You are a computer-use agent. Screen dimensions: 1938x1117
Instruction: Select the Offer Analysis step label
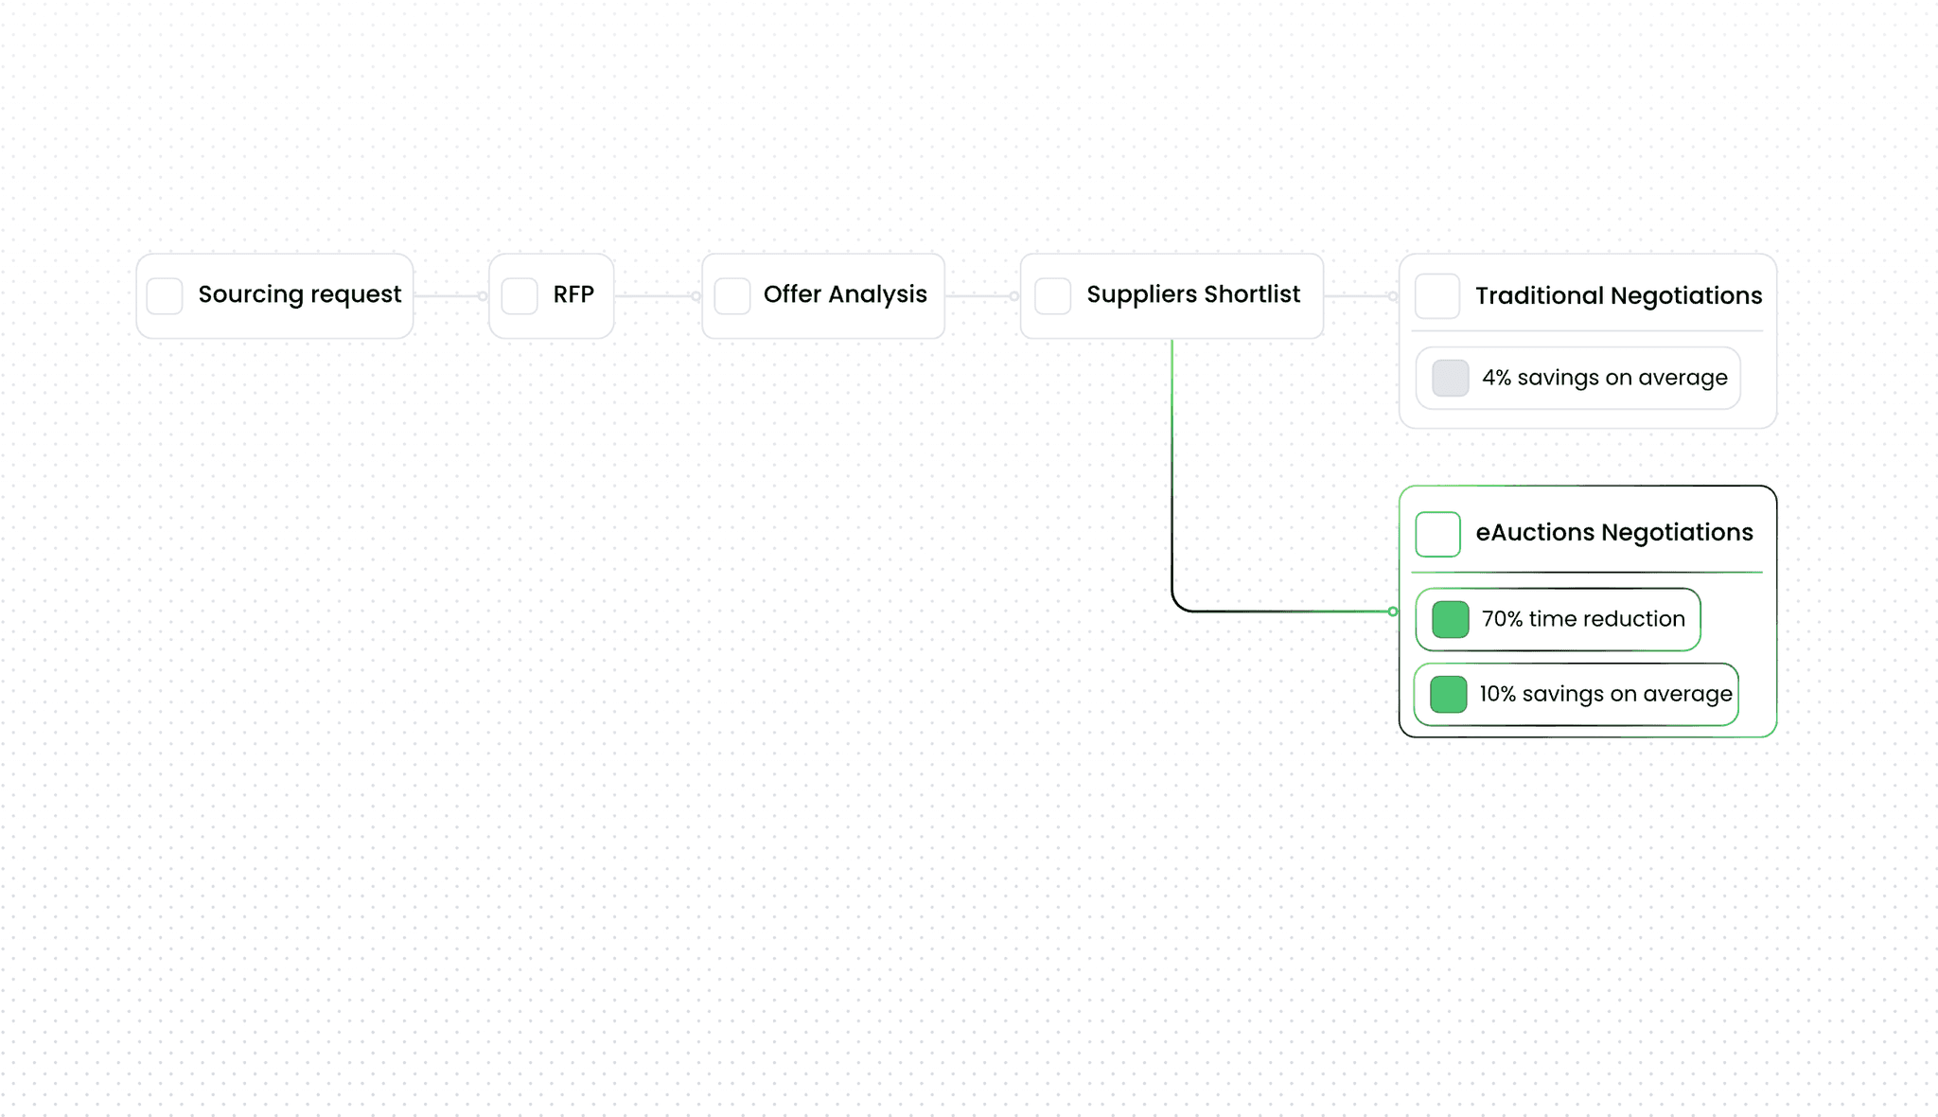coord(845,295)
